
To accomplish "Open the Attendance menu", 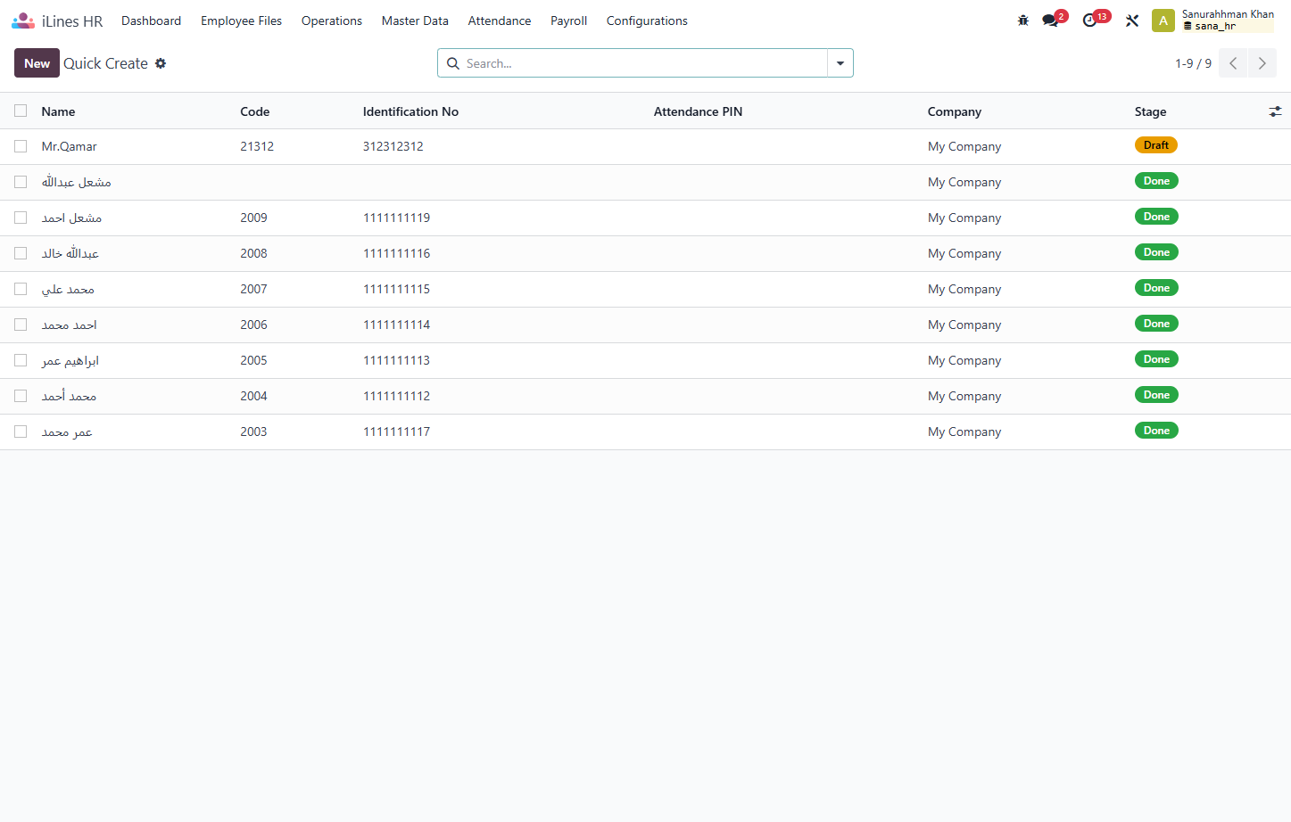I will pos(500,21).
